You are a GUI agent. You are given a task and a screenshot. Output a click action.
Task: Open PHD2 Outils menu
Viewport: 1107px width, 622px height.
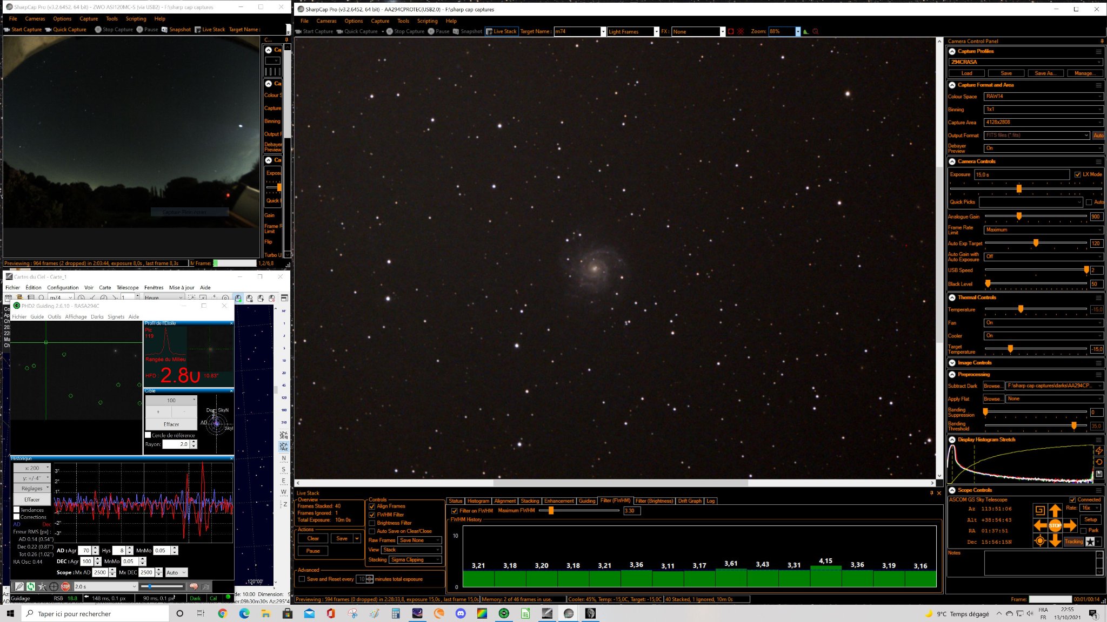coord(54,317)
